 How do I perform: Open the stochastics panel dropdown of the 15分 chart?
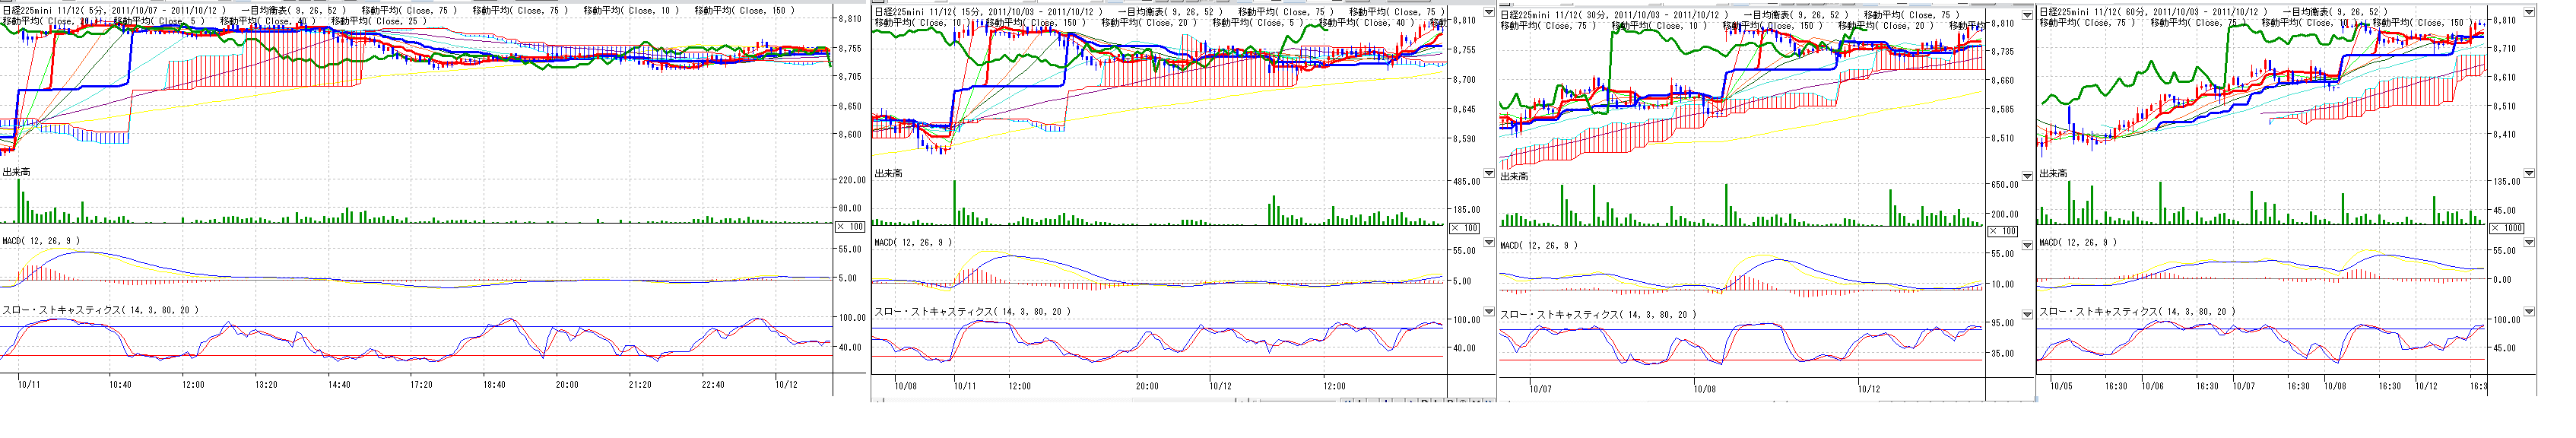pyautogui.click(x=1488, y=311)
